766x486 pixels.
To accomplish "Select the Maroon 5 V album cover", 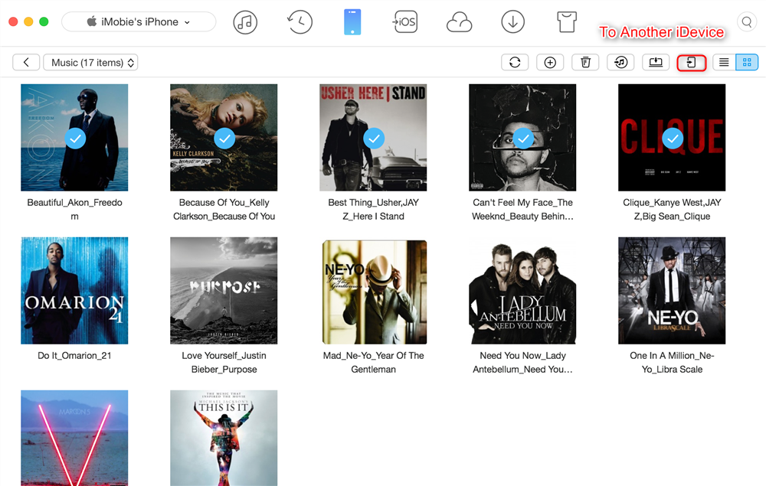I will 74,438.
